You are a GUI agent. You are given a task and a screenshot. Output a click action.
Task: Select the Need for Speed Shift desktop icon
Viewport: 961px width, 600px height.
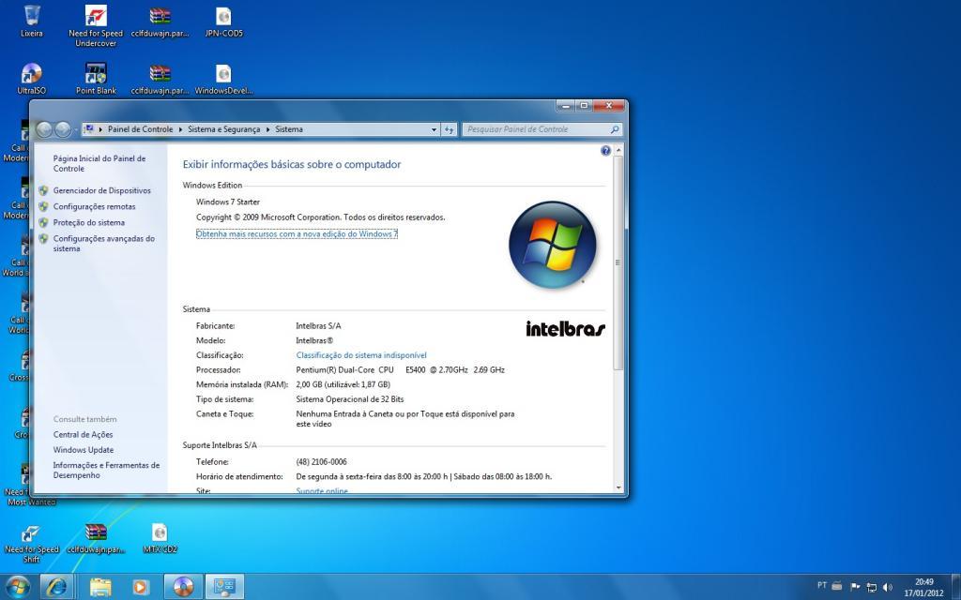(31, 543)
